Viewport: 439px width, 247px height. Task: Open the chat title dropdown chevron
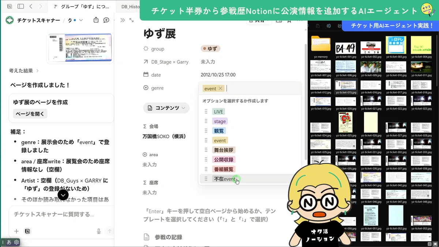point(81,20)
